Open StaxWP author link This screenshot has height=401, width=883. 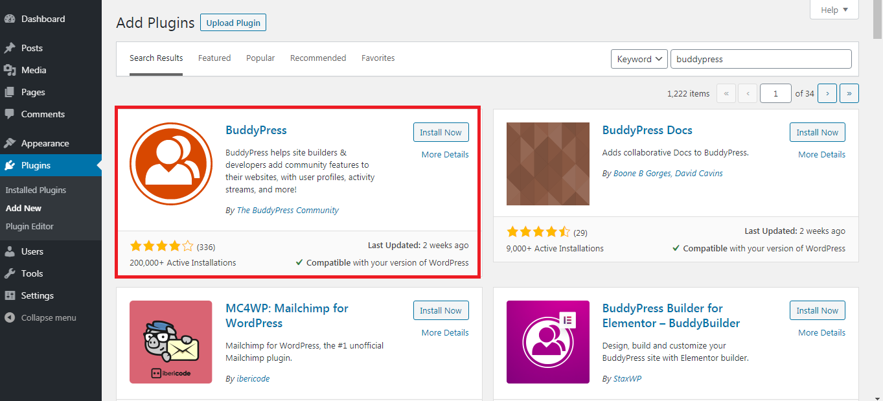click(x=628, y=378)
